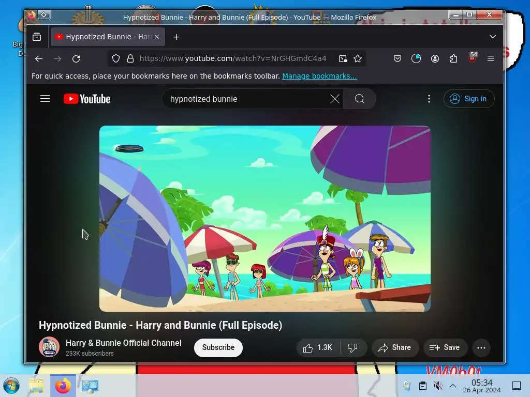Open clipboard icon in system tray

coord(422,386)
